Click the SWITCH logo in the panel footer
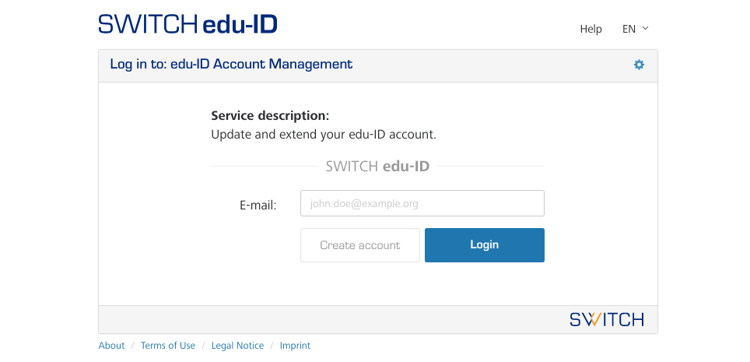Viewport: 750px width, 362px height. click(x=606, y=319)
